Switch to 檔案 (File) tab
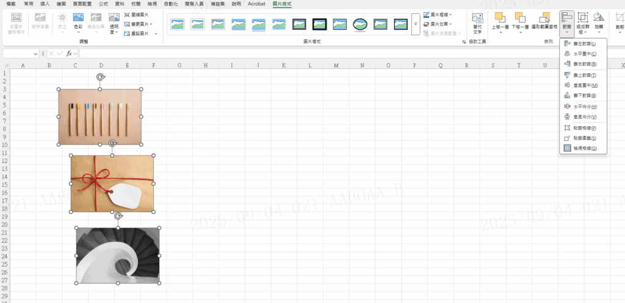Viewport: 625px width, 303px height. (x=11, y=4)
